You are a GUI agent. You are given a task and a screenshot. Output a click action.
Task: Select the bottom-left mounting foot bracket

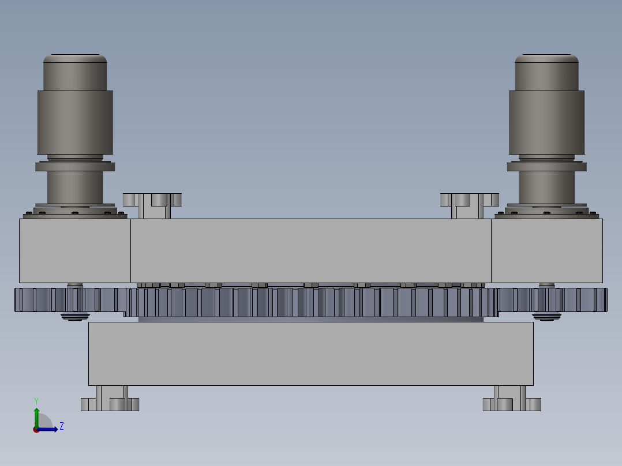pyautogui.click(x=110, y=398)
